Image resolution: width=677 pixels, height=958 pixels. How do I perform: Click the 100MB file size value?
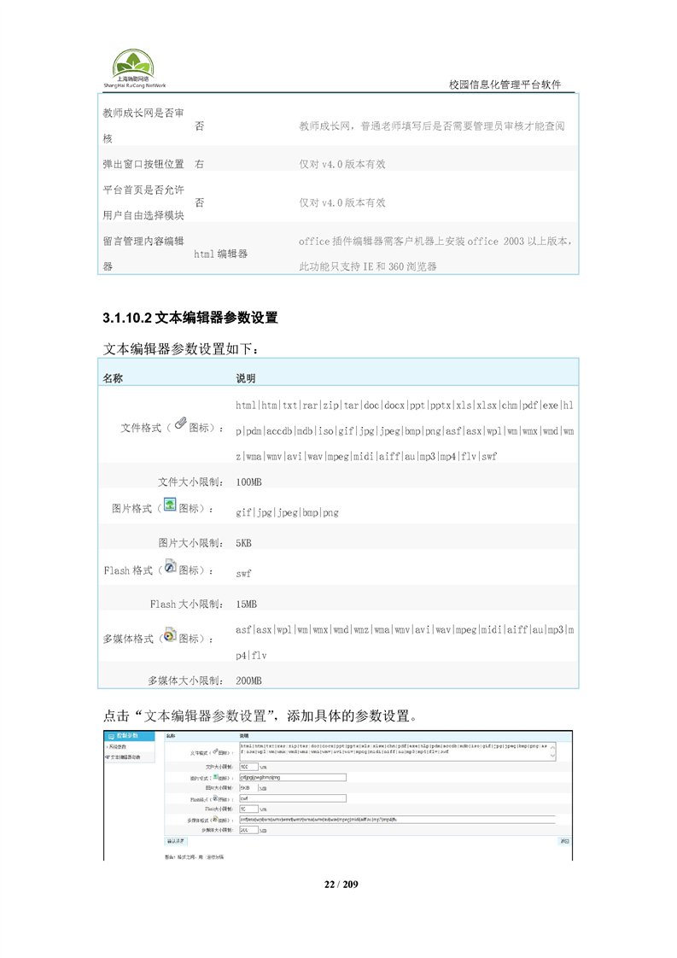pyautogui.click(x=248, y=482)
